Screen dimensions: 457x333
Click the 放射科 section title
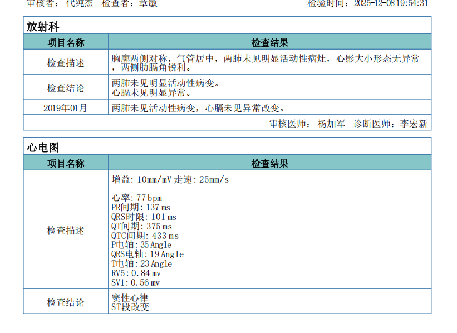click(x=43, y=26)
